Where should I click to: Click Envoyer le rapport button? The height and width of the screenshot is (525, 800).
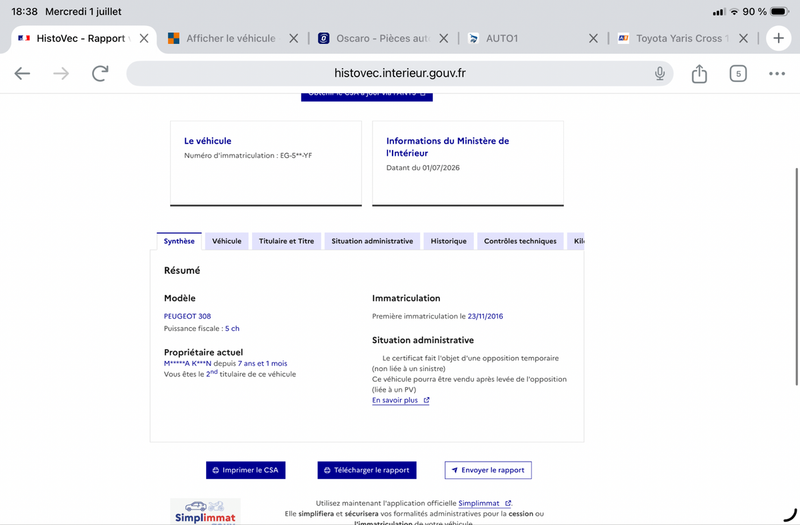click(488, 470)
